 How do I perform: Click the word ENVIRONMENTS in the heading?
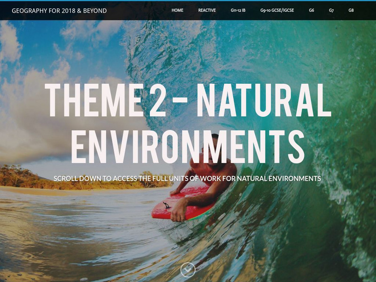188,147
